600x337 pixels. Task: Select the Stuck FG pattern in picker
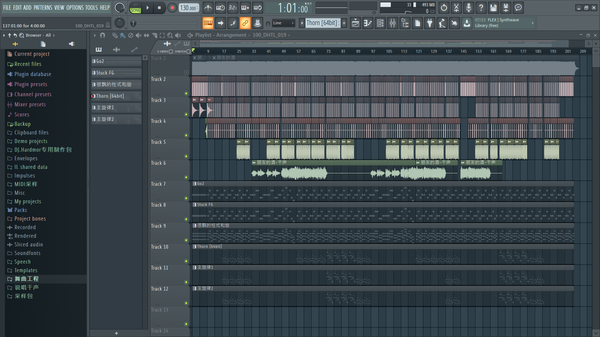[x=116, y=73]
